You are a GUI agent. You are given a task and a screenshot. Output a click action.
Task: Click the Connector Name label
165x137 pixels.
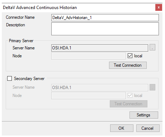click(x=20, y=17)
